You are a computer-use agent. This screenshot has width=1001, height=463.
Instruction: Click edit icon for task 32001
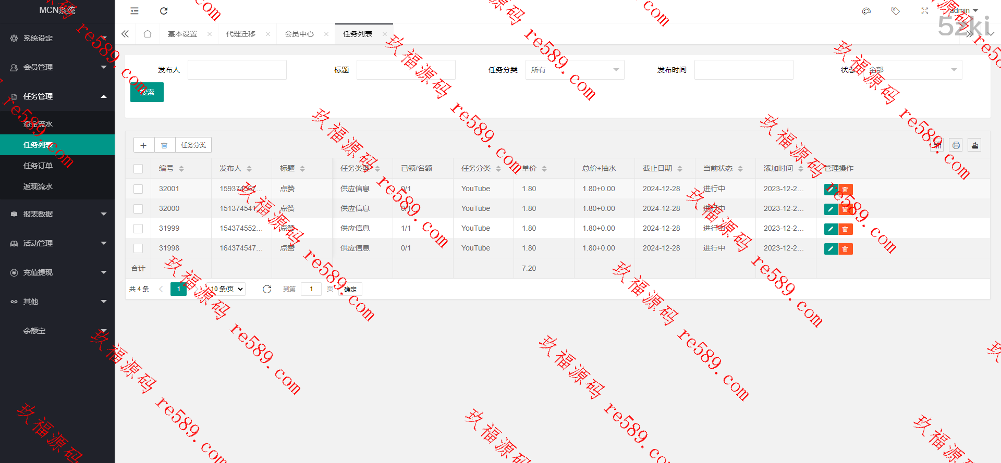tap(831, 190)
